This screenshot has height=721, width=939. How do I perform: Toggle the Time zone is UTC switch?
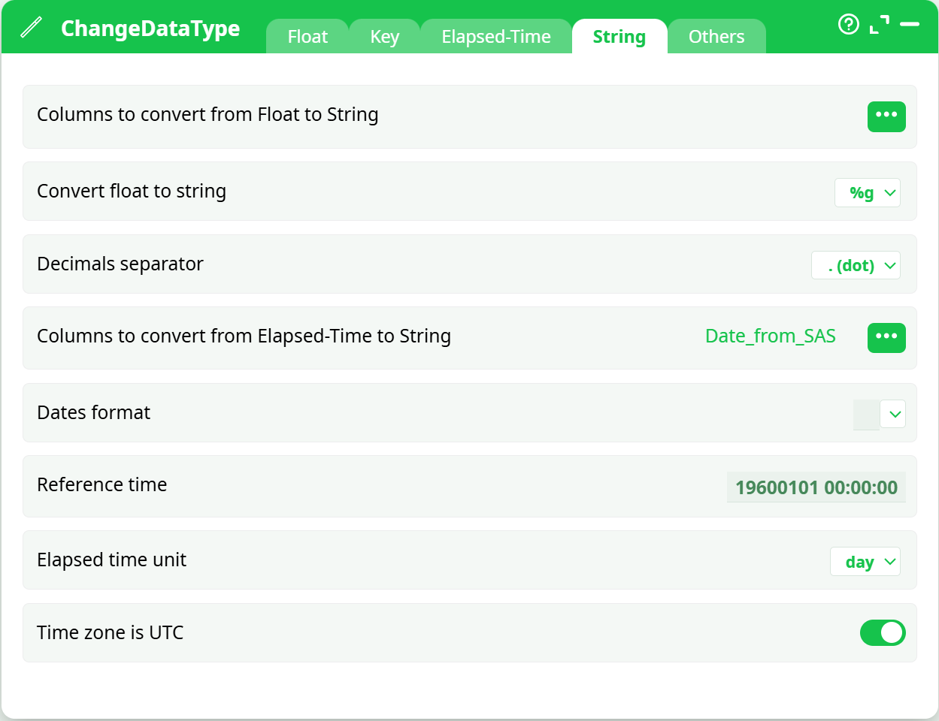(x=883, y=632)
